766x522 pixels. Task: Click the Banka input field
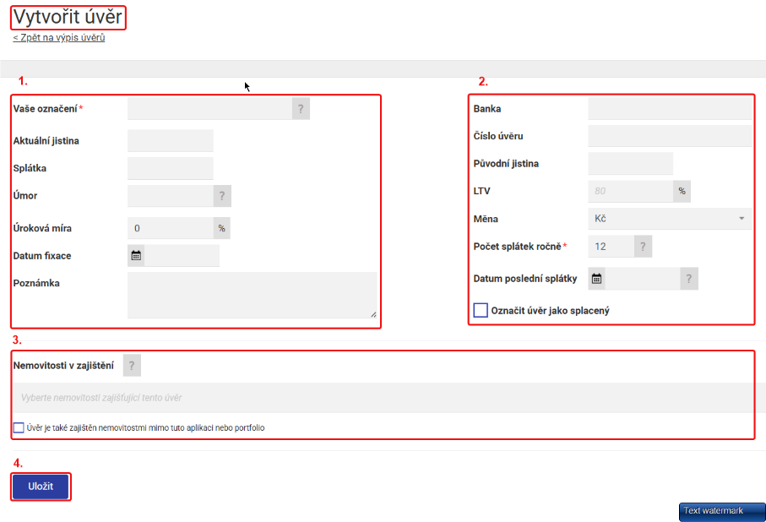[x=669, y=108]
